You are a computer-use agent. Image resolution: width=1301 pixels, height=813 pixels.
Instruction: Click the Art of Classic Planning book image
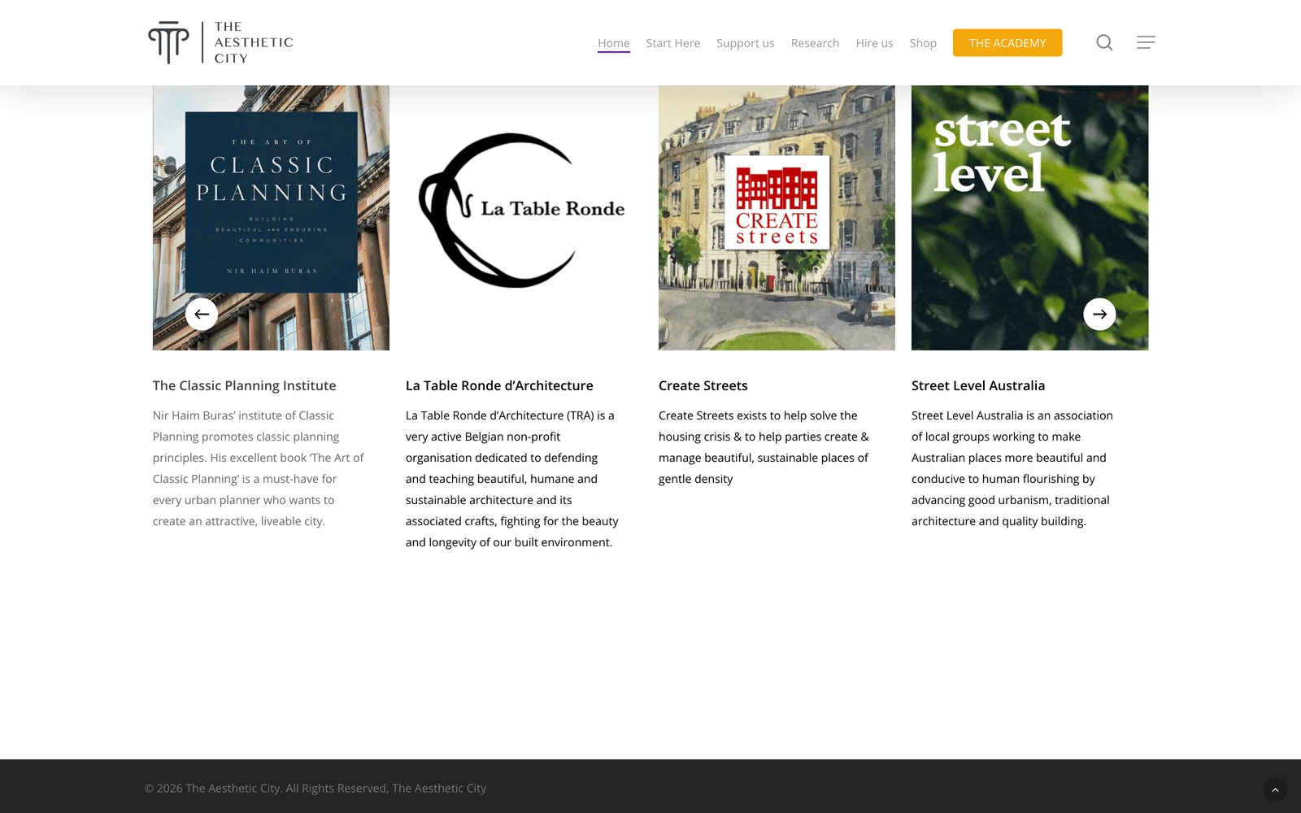click(271, 218)
